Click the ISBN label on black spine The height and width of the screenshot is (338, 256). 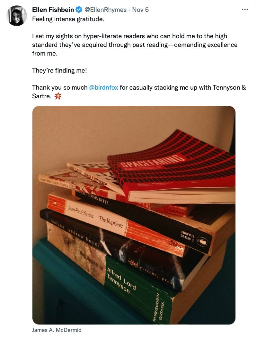(188, 236)
